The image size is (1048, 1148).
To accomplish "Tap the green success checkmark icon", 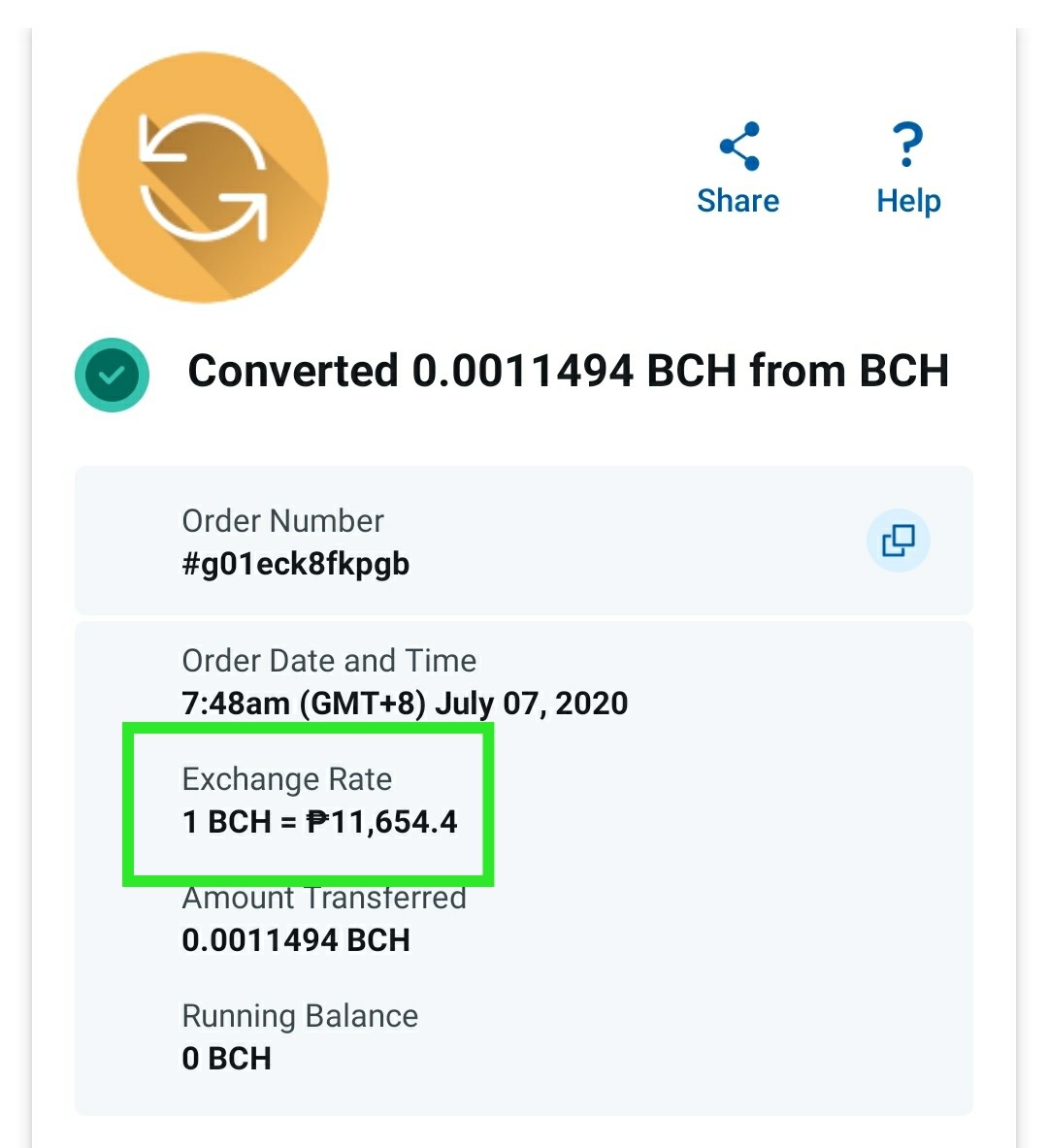I will (x=112, y=375).
